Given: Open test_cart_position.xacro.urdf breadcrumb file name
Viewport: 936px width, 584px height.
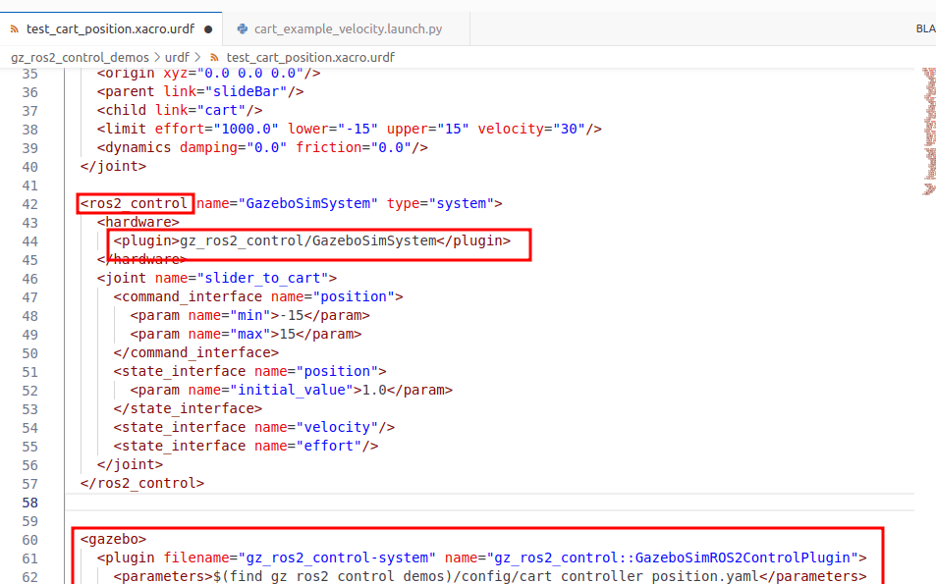Looking at the screenshot, I should (x=309, y=58).
